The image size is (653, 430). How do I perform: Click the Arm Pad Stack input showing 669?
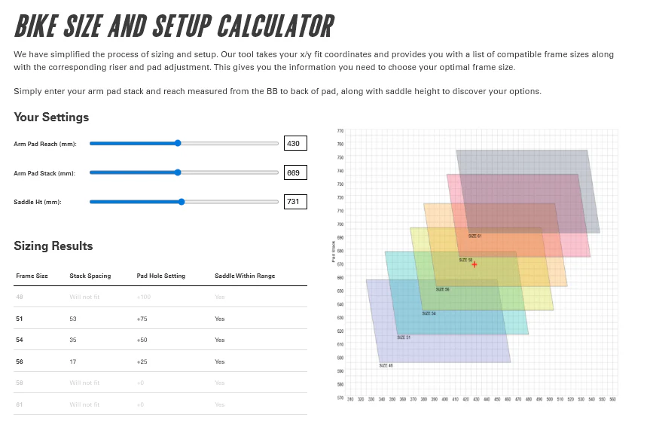pyautogui.click(x=295, y=172)
